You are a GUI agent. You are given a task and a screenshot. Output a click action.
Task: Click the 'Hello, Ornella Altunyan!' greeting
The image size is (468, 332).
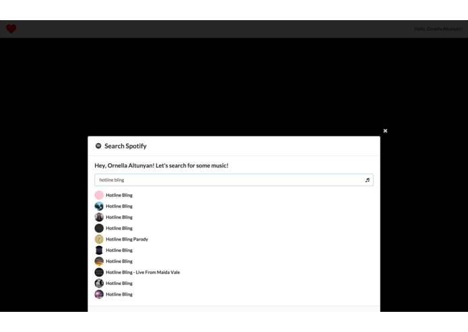pos(438,29)
